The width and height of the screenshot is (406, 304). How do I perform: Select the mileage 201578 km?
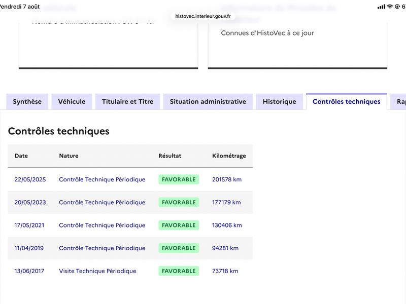(227, 179)
